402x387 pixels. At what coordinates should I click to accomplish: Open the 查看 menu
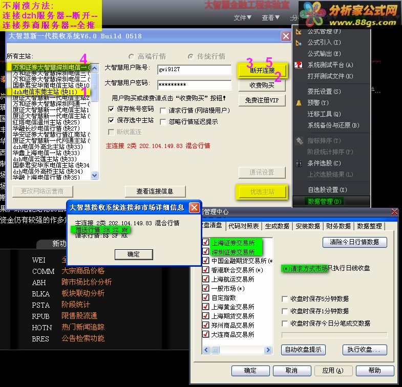point(270,18)
